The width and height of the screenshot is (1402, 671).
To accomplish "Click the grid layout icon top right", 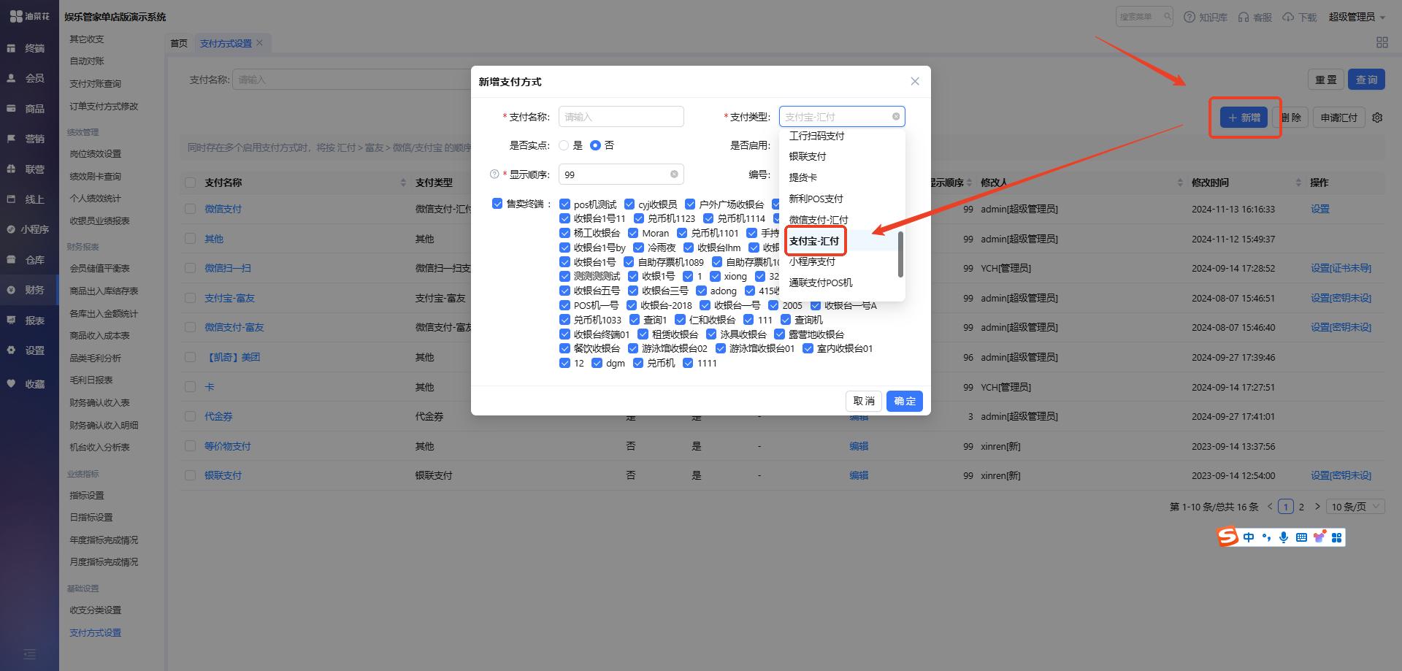I will 1382,42.
